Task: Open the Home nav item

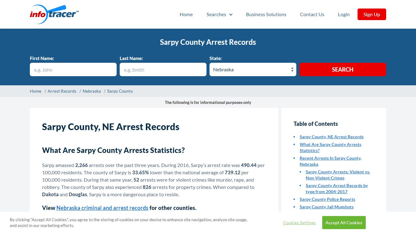Action: pyautogui.click(x=186, y=14)
